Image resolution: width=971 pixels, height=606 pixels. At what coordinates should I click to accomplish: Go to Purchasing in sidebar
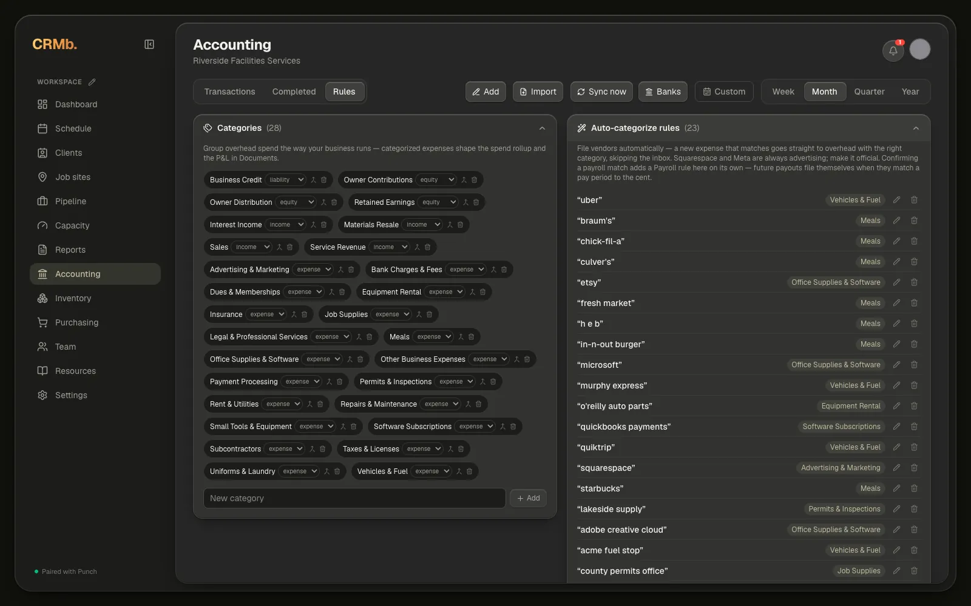[x=95, y=322]
